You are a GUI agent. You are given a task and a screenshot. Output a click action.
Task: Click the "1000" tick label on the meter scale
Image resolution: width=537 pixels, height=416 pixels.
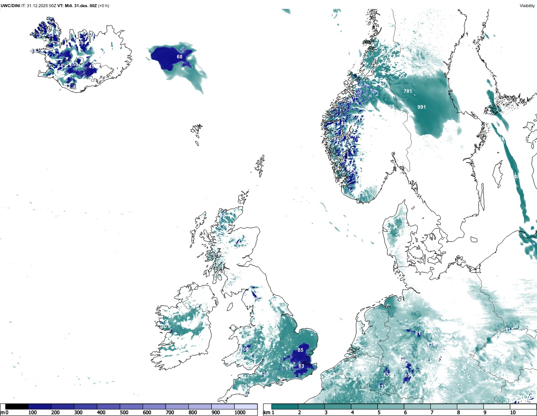pos(240,413)
